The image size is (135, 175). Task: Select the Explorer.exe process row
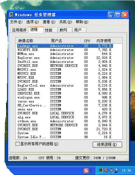(65, 58)
